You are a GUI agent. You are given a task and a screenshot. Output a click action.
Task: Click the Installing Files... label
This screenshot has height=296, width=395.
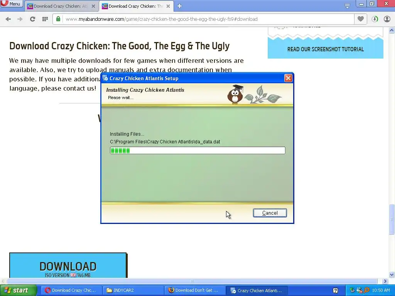click(127, 134)
